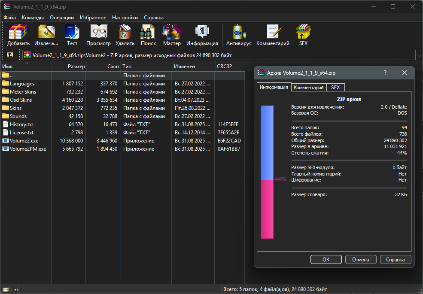
Task: Close the archive information dialog
Action: click(x=405, y=73)
